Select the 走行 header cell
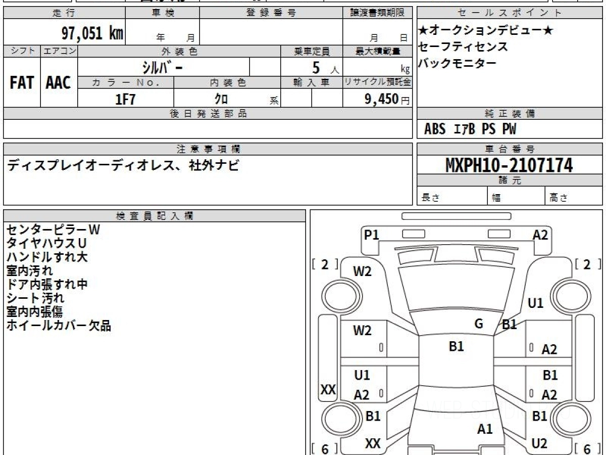This screenshot has height=455, width=606. point(64,13)
